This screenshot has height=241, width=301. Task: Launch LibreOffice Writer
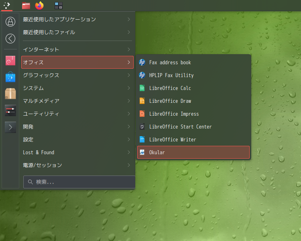pyautogui.click(x=193, y=139)
